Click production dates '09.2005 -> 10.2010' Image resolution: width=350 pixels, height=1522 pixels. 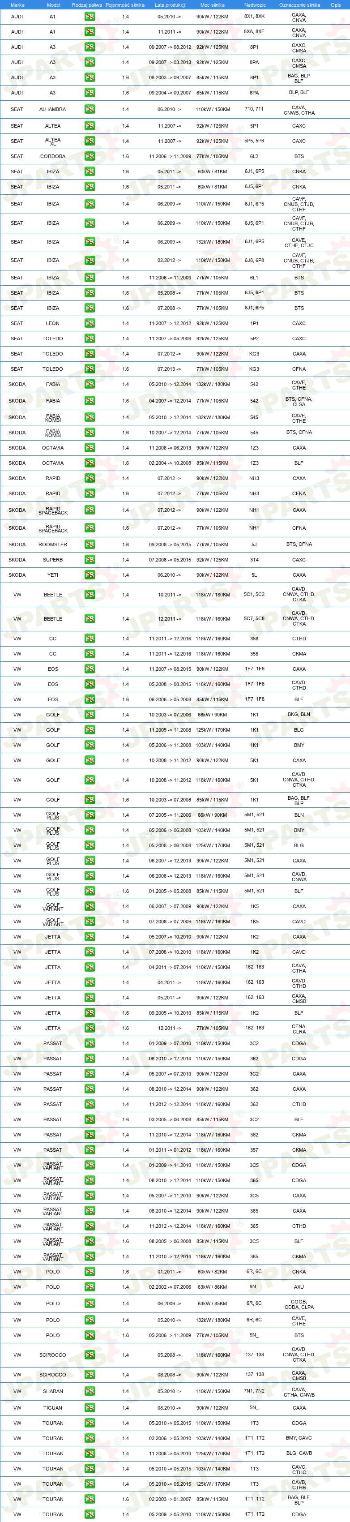170,1013
